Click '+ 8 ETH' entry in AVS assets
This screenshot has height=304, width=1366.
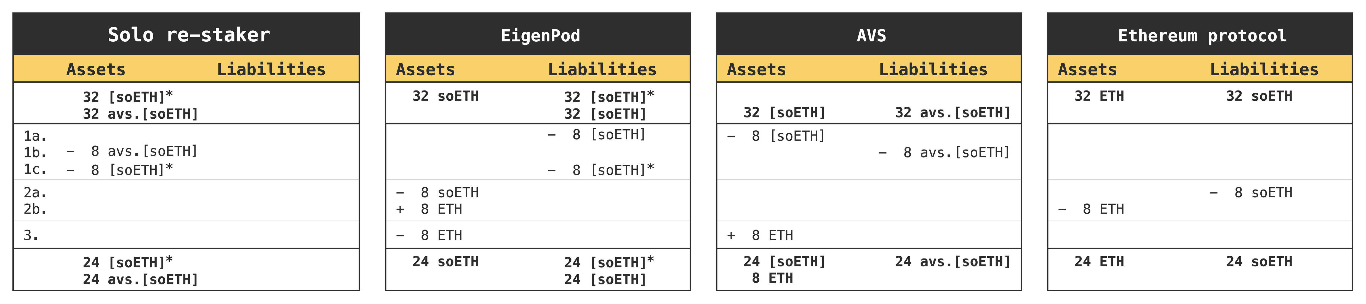[x=760, y=235]
